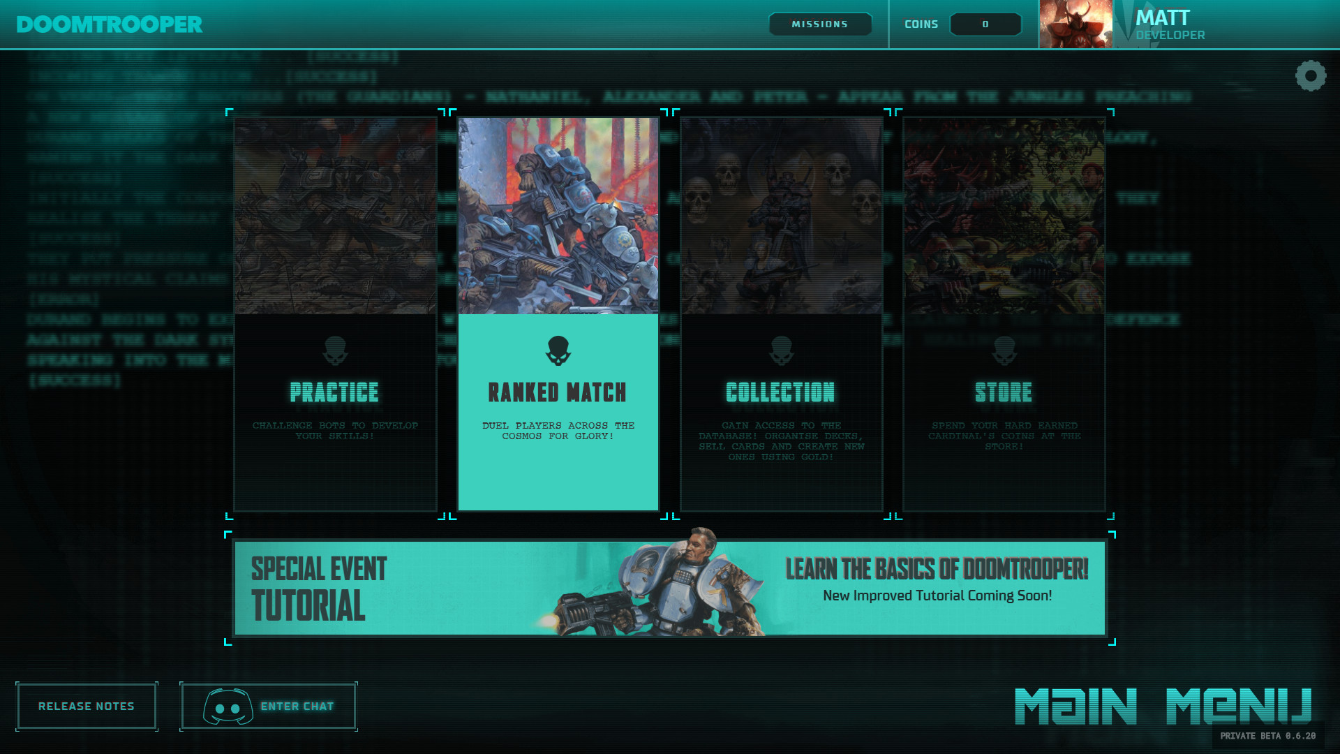Click the skull icon on the Collection card
Image resolution: width=1340 pixels, height=754 pixels.
[x=780, y=351]
